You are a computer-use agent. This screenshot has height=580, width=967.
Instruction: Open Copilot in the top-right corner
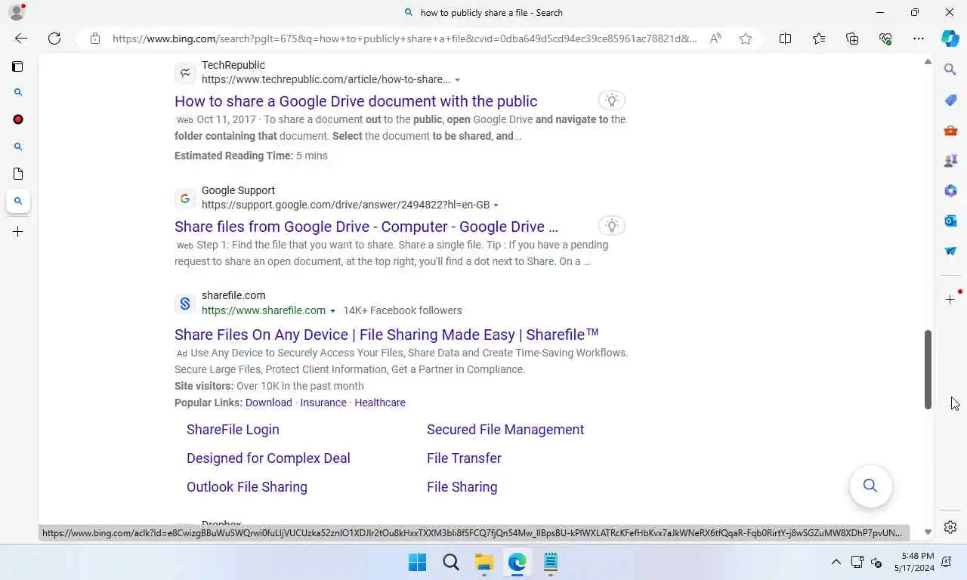950,39
